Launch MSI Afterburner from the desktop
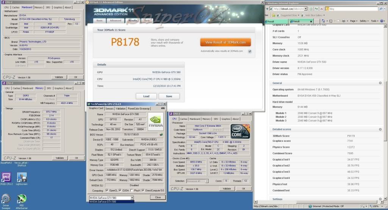 click(22, 199)
